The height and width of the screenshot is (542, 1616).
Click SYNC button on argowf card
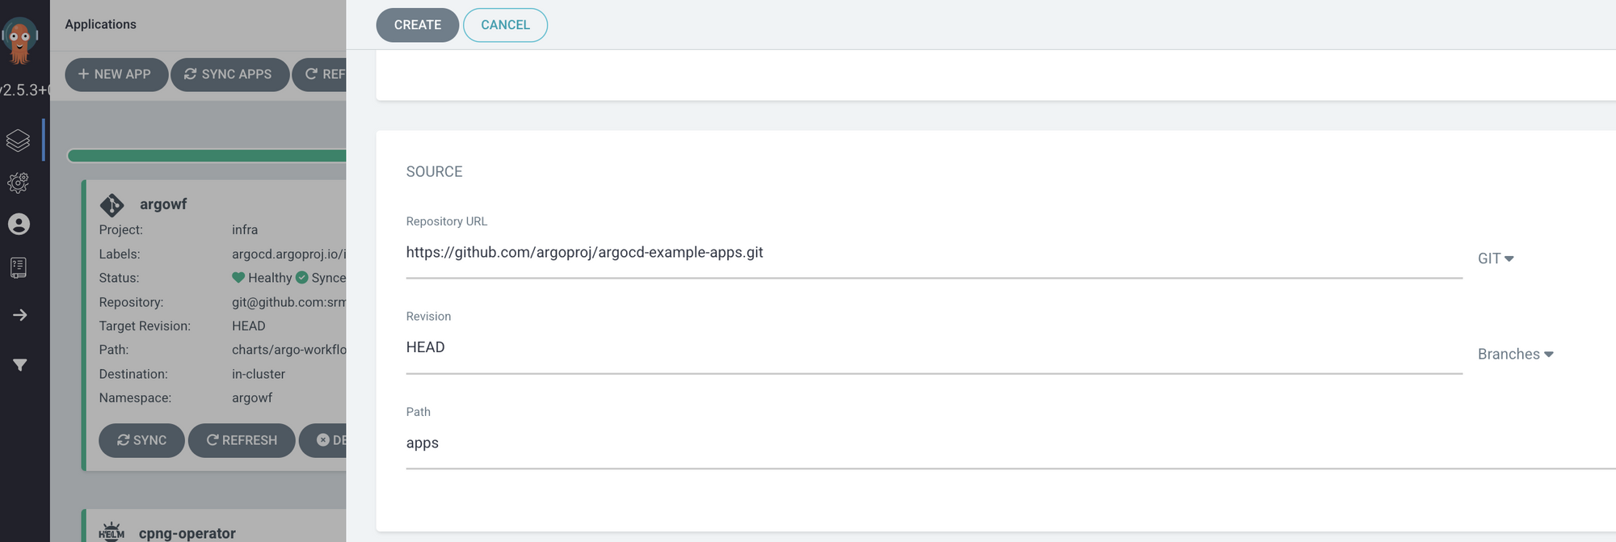click(x=141, y=440)
